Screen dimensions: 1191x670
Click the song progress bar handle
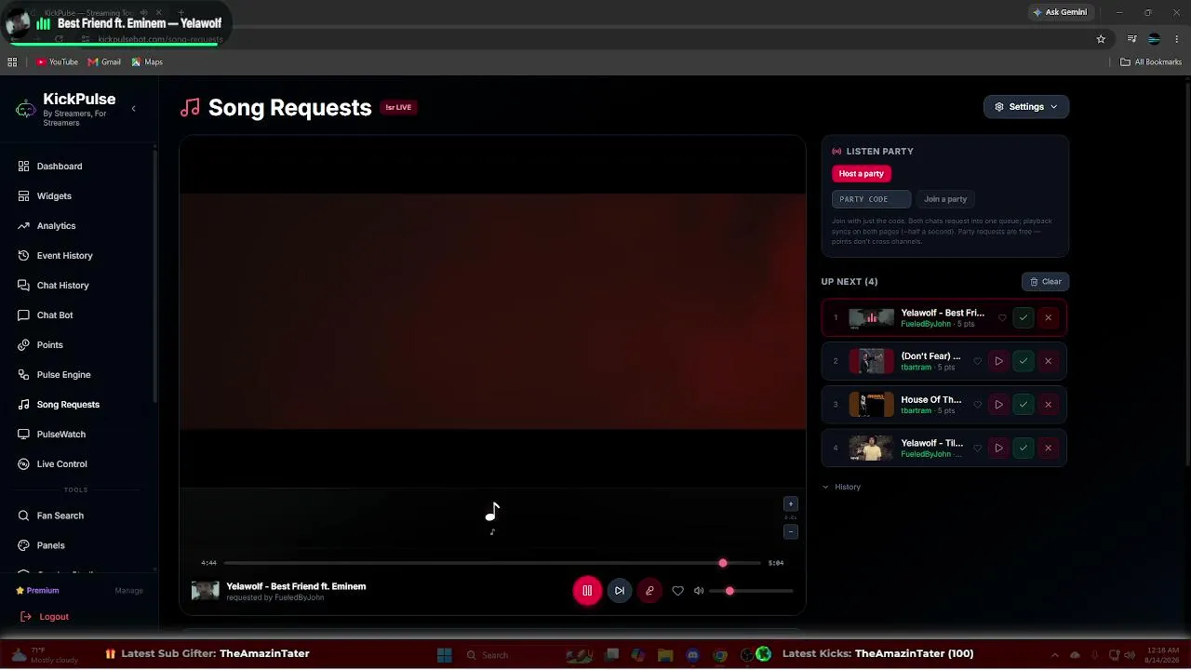tap(723, 563)
